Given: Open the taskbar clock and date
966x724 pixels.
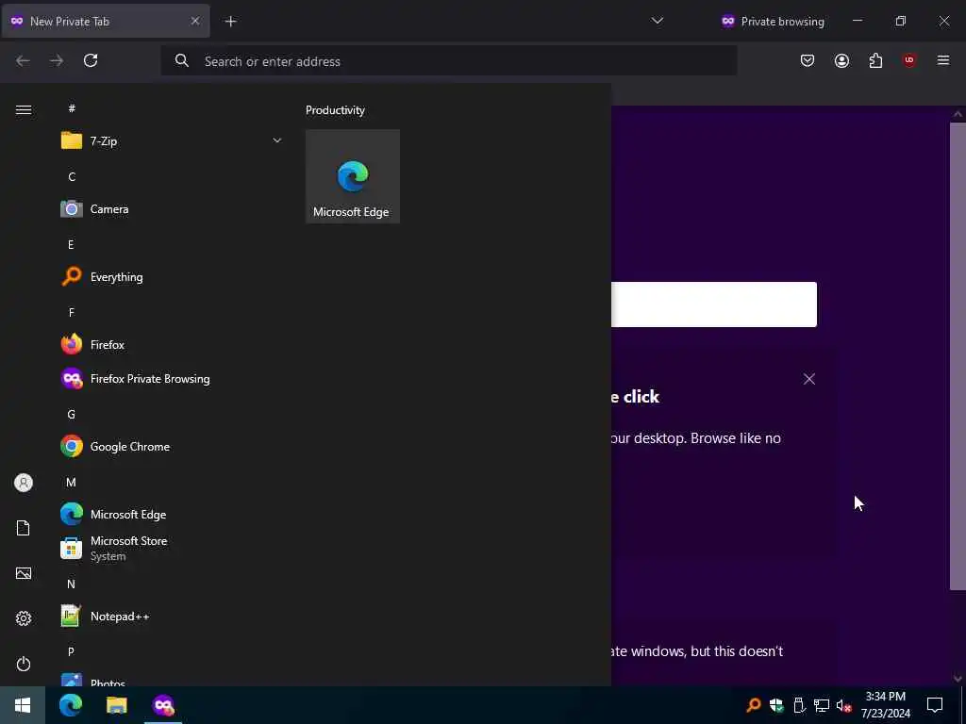Looking at the screenshot, I should [x=885, y=705].
